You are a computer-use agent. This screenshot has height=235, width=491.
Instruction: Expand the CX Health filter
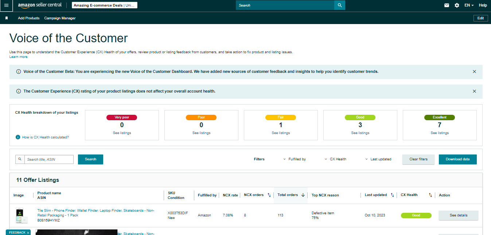point(335,159)
